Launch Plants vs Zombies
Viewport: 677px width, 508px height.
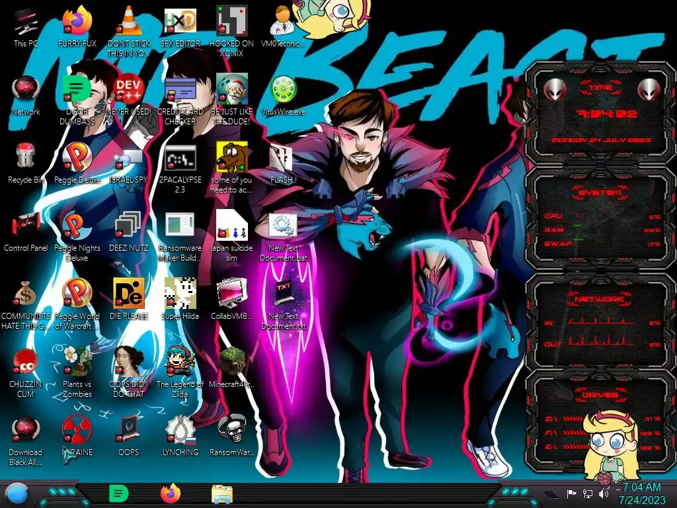pos(77,372)
